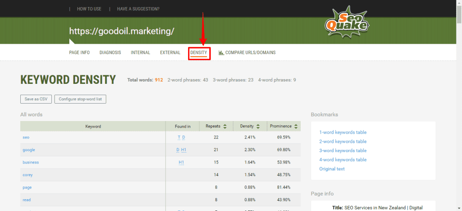This screenshot has height=211, width=462.
Task: Switch to the Diagnosis tab
Action: (110, 53)
